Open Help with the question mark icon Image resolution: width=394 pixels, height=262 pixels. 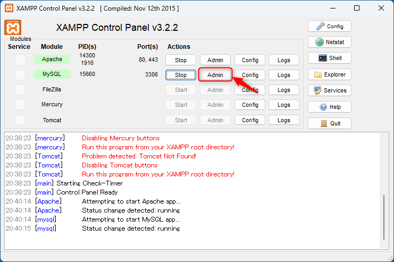[x=330, y=107]
